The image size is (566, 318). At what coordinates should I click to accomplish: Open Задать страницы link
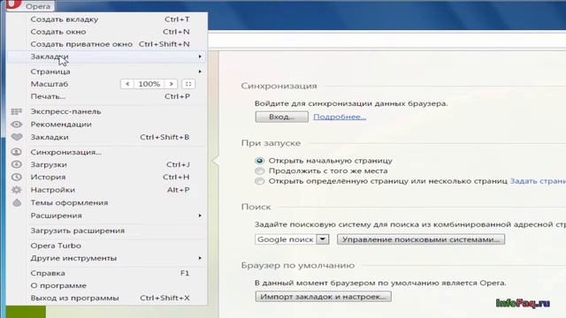pyautogui.click(x=538, y=181)
